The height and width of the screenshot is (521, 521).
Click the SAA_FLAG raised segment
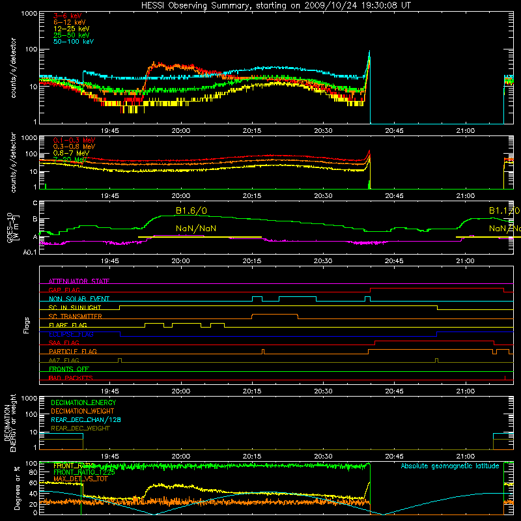tap(434, 341)
